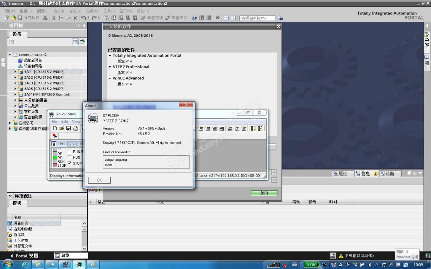The image size is (431, 269).
Task: Click the Portal 视图 button
Action: tap(24, 256)
